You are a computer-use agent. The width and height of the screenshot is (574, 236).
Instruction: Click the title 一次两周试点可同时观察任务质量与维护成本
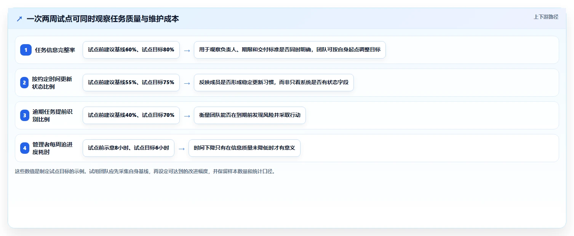(103, 19)
